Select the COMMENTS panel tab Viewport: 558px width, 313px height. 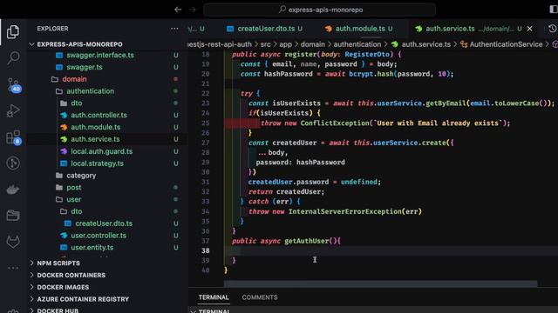pos(260,297)
